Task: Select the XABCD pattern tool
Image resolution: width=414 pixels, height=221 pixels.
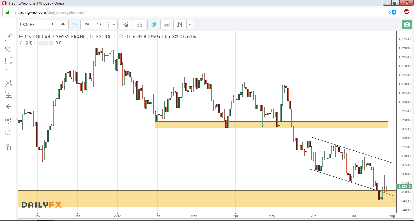Action: (8, 83)
